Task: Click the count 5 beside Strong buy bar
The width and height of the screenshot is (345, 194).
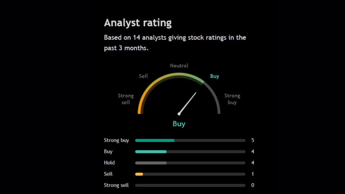Action: click(253, 140)
